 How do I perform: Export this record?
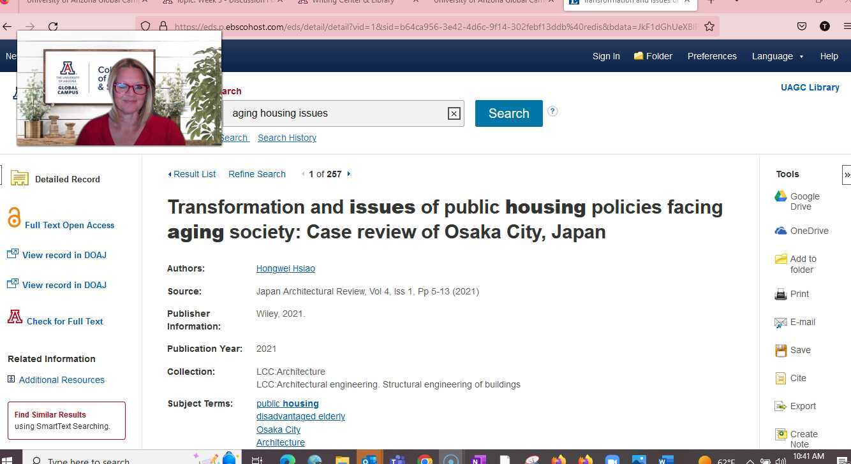tap(803, 406)
